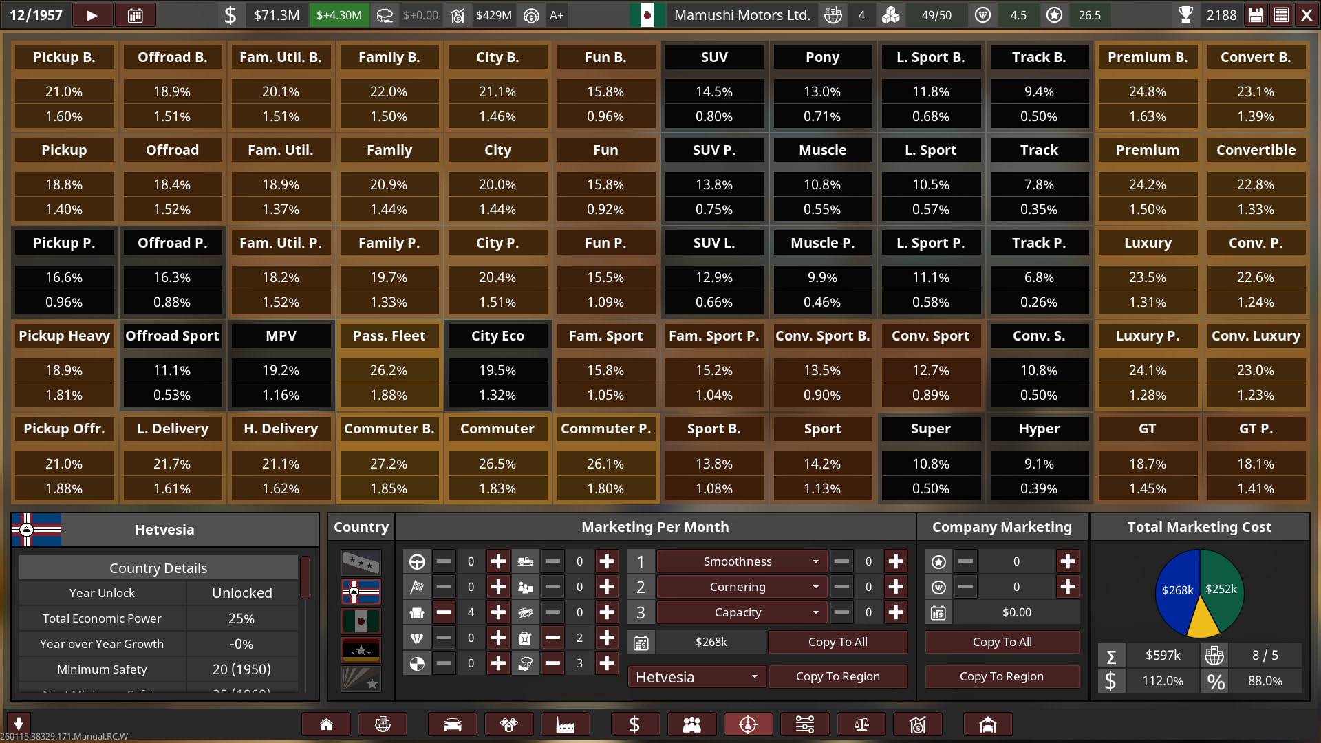Open the home screen from bottom bar
The height and width of the screenshot is (743, 1321).
326,724
